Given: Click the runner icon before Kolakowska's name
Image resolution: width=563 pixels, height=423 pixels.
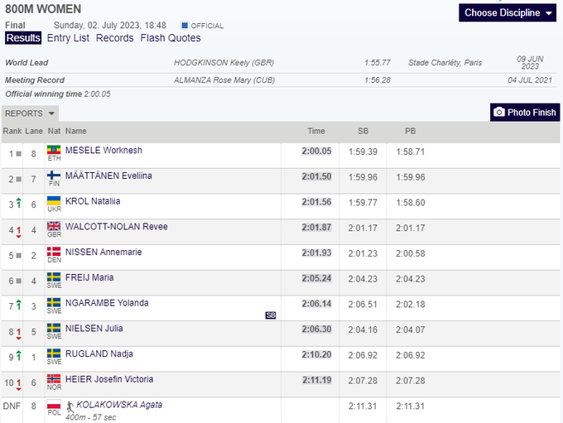Looking at the screenshot, I should [x=70, y=406].
